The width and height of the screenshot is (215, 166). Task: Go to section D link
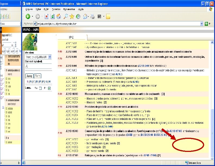click(x=37, y=82)
